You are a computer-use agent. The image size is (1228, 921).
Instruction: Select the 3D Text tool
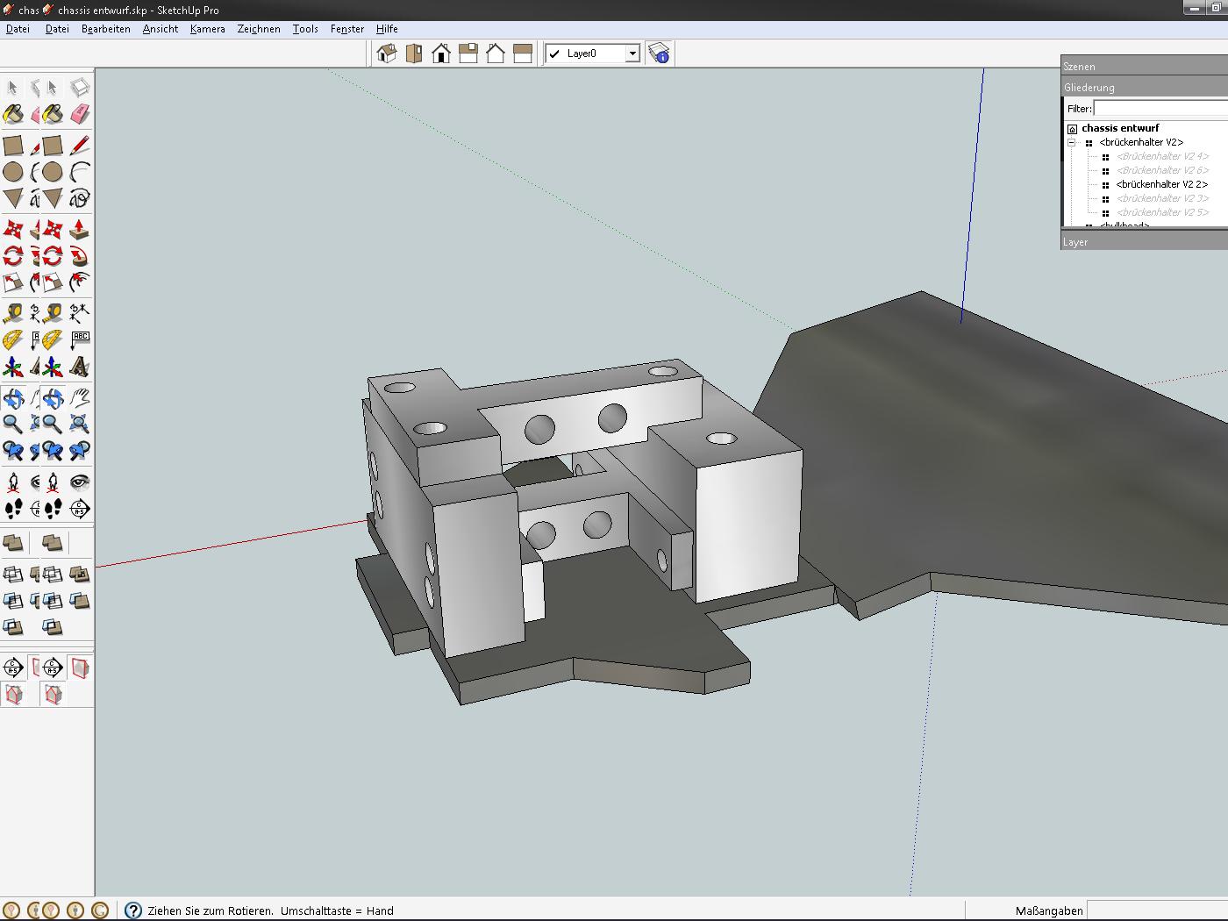[80, 366]
